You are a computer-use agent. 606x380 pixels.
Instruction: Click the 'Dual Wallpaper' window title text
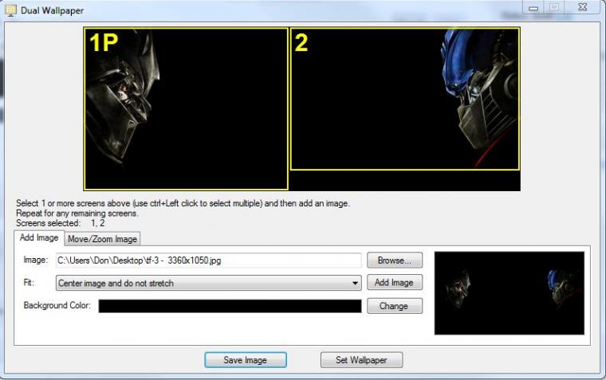52,11
